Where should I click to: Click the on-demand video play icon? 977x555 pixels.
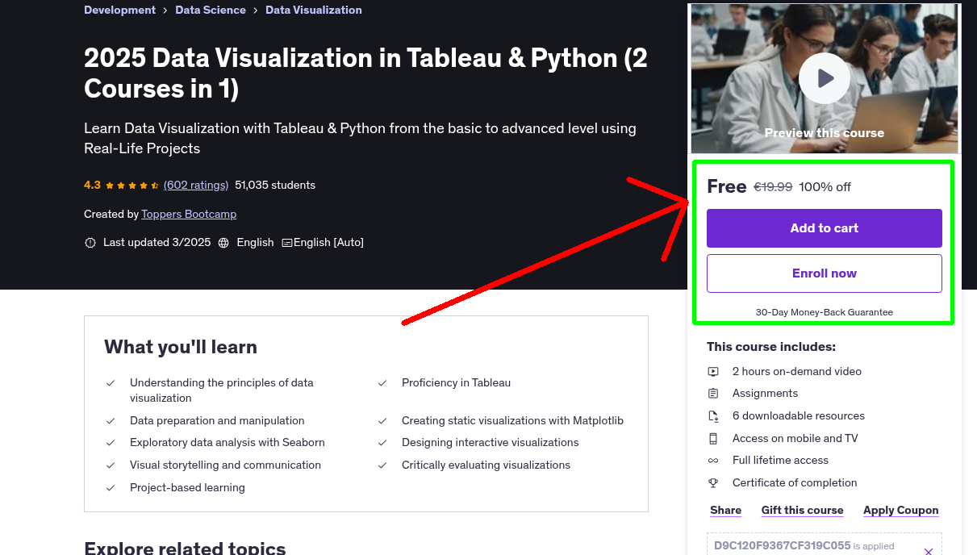pos(713,371)
